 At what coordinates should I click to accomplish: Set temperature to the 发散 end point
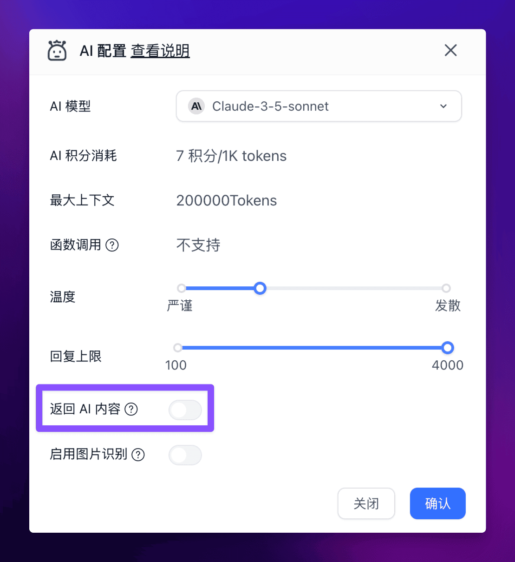(x=446, y=288)
